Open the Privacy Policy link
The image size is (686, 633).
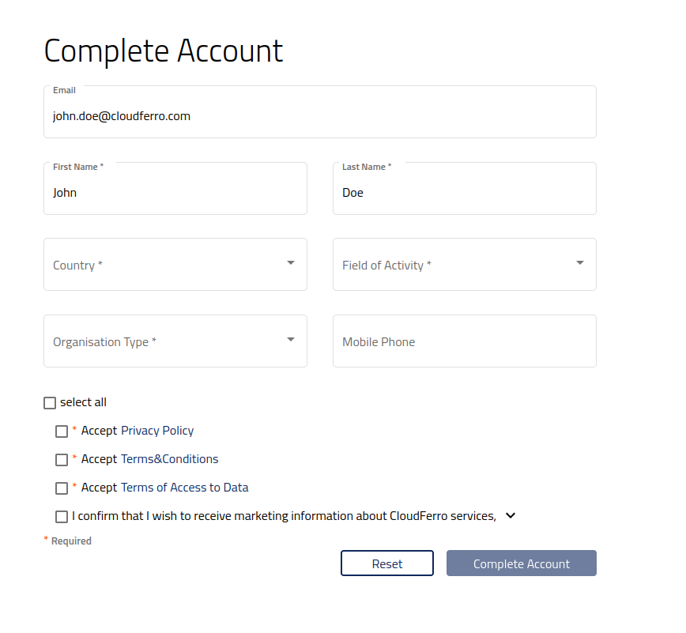click(x=157, y=431)
